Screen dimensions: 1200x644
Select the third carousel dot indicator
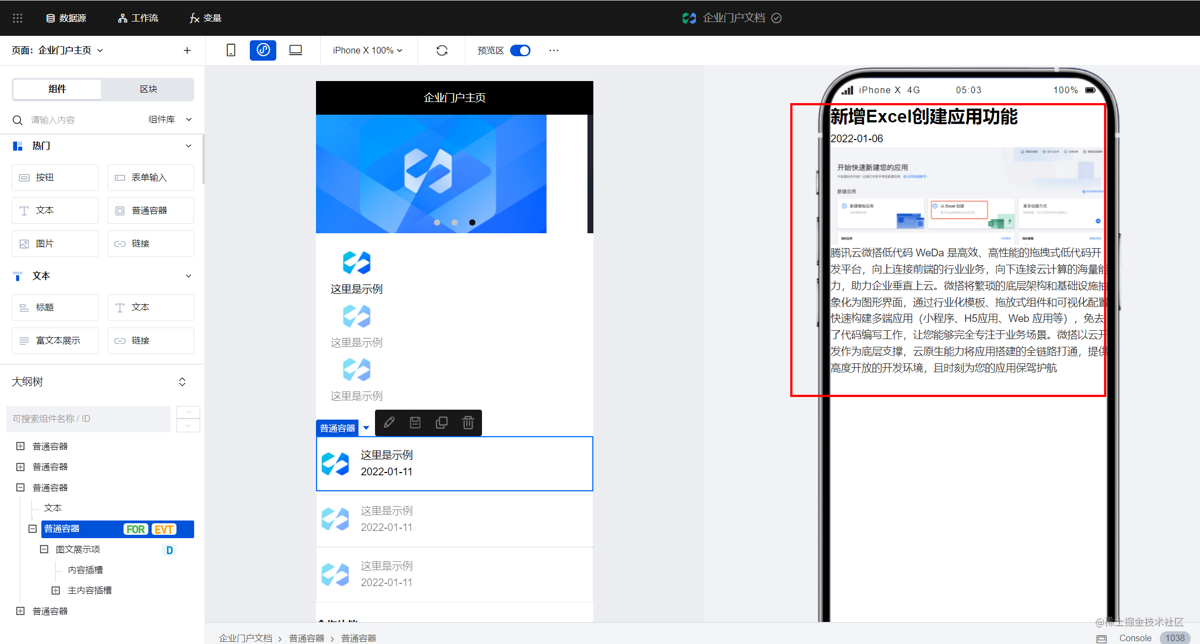click(x=472, y=222)
